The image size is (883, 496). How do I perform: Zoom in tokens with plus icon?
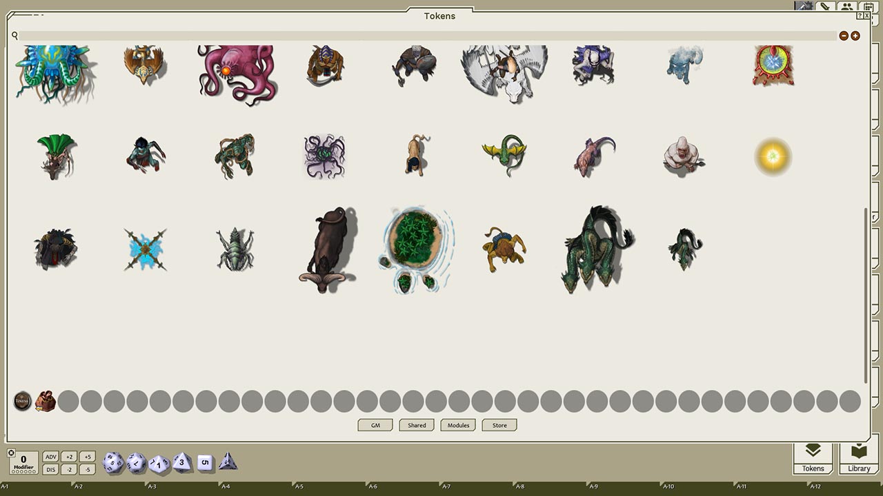pos(855,36)
